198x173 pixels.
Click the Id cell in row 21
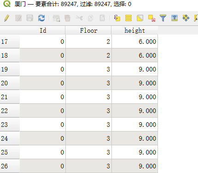pos(43,97)
